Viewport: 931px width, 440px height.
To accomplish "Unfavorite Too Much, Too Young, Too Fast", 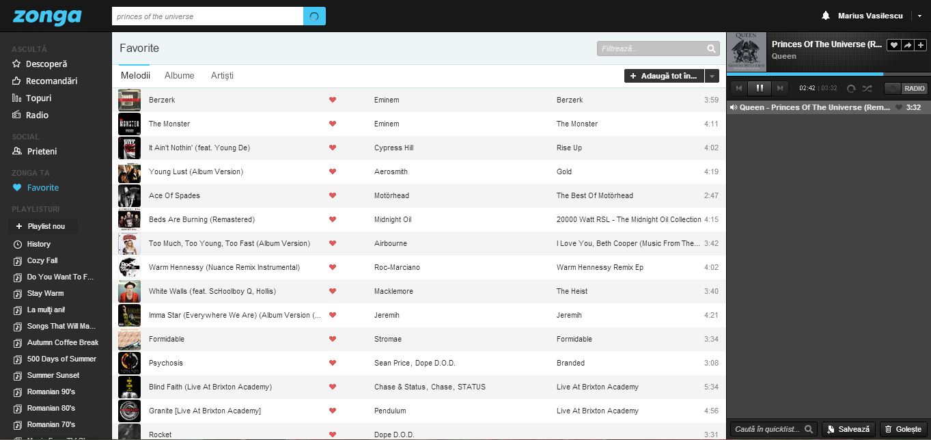I will tap(333, 243).
